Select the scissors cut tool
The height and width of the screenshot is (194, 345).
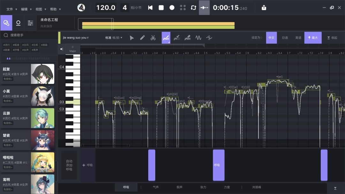pyautogui.click(x=153, y=38)
